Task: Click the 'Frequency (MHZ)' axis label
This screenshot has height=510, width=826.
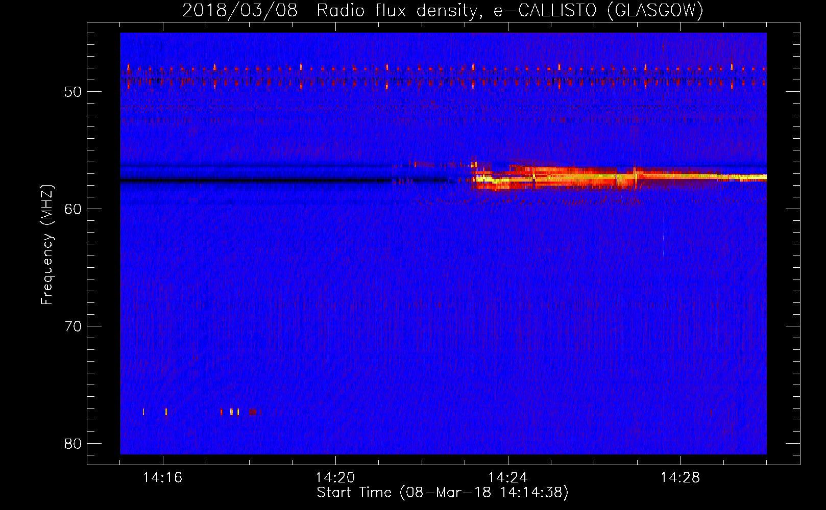Action: pos(47,245)
